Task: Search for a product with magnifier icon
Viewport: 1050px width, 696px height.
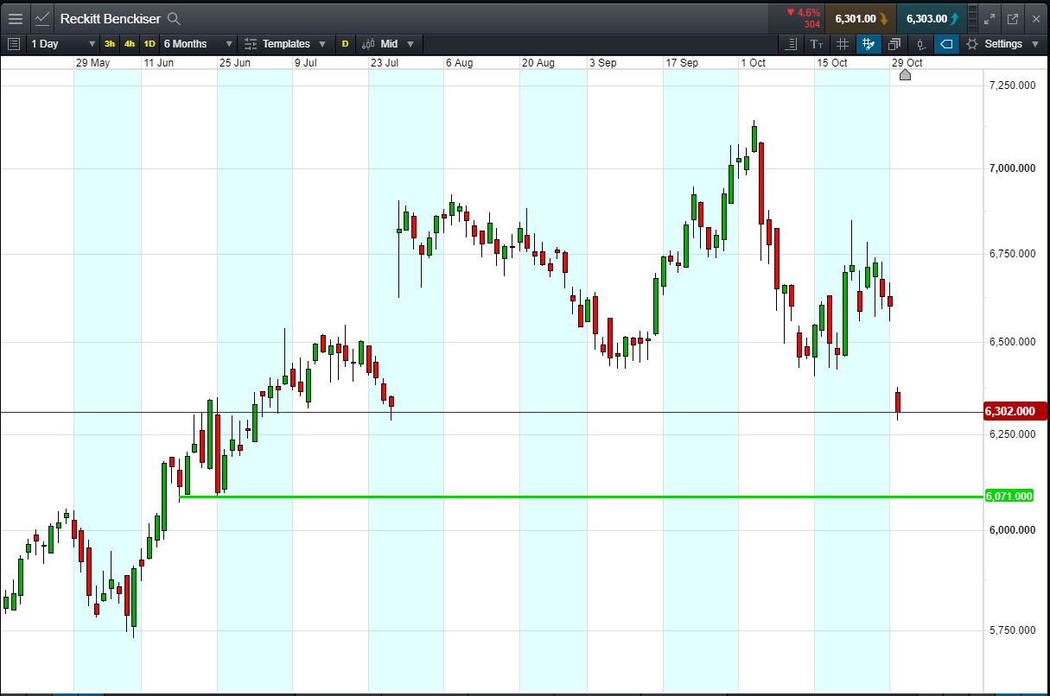Action: coord(174,18)
